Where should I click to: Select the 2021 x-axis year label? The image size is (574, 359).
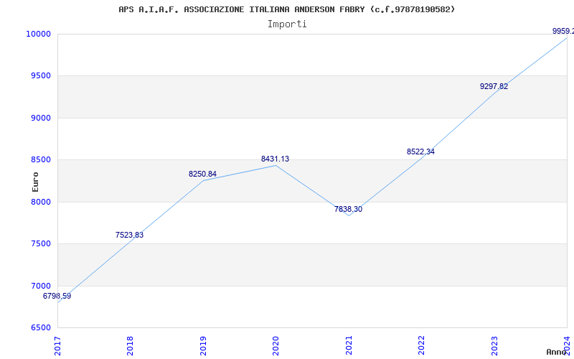349,344
